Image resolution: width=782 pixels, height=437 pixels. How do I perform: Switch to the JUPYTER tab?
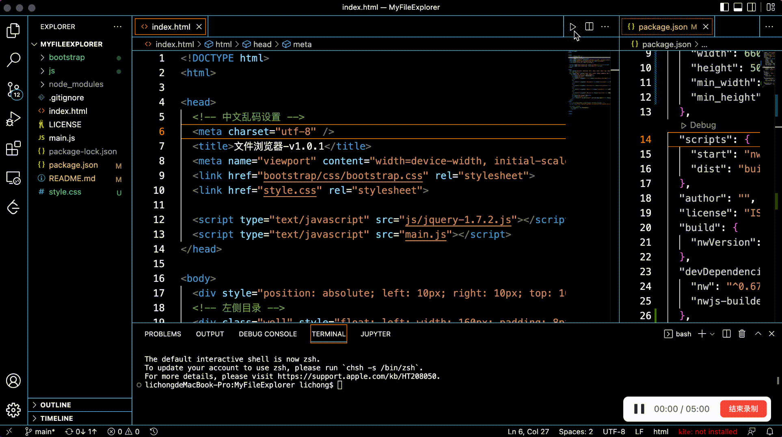376,334
